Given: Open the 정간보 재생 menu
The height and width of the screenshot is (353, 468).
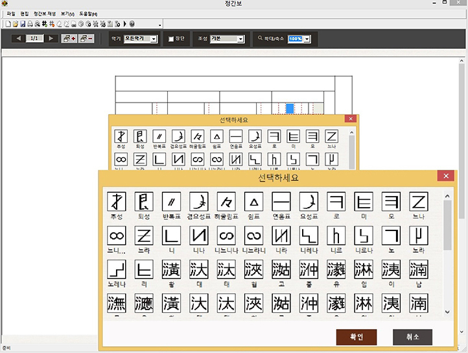Looking at the screenshot, I should (x=45, y=14).
